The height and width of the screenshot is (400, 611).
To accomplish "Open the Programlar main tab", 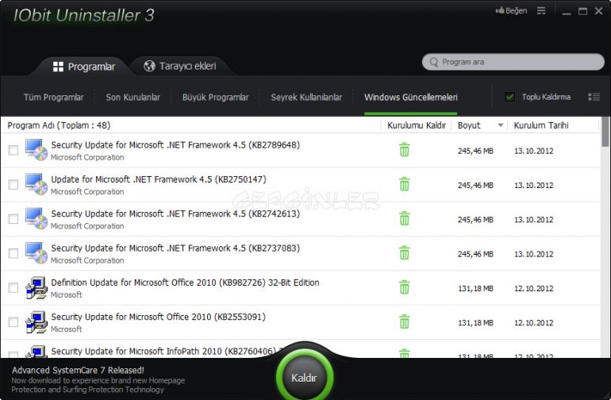I will pos(84,67).
